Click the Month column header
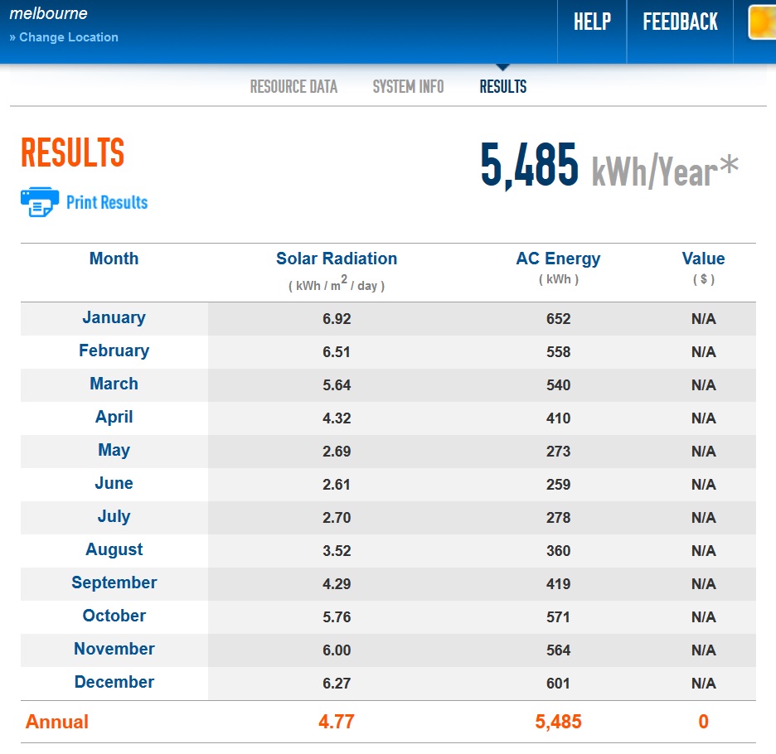The image size is (776, 754). [114, 259]
